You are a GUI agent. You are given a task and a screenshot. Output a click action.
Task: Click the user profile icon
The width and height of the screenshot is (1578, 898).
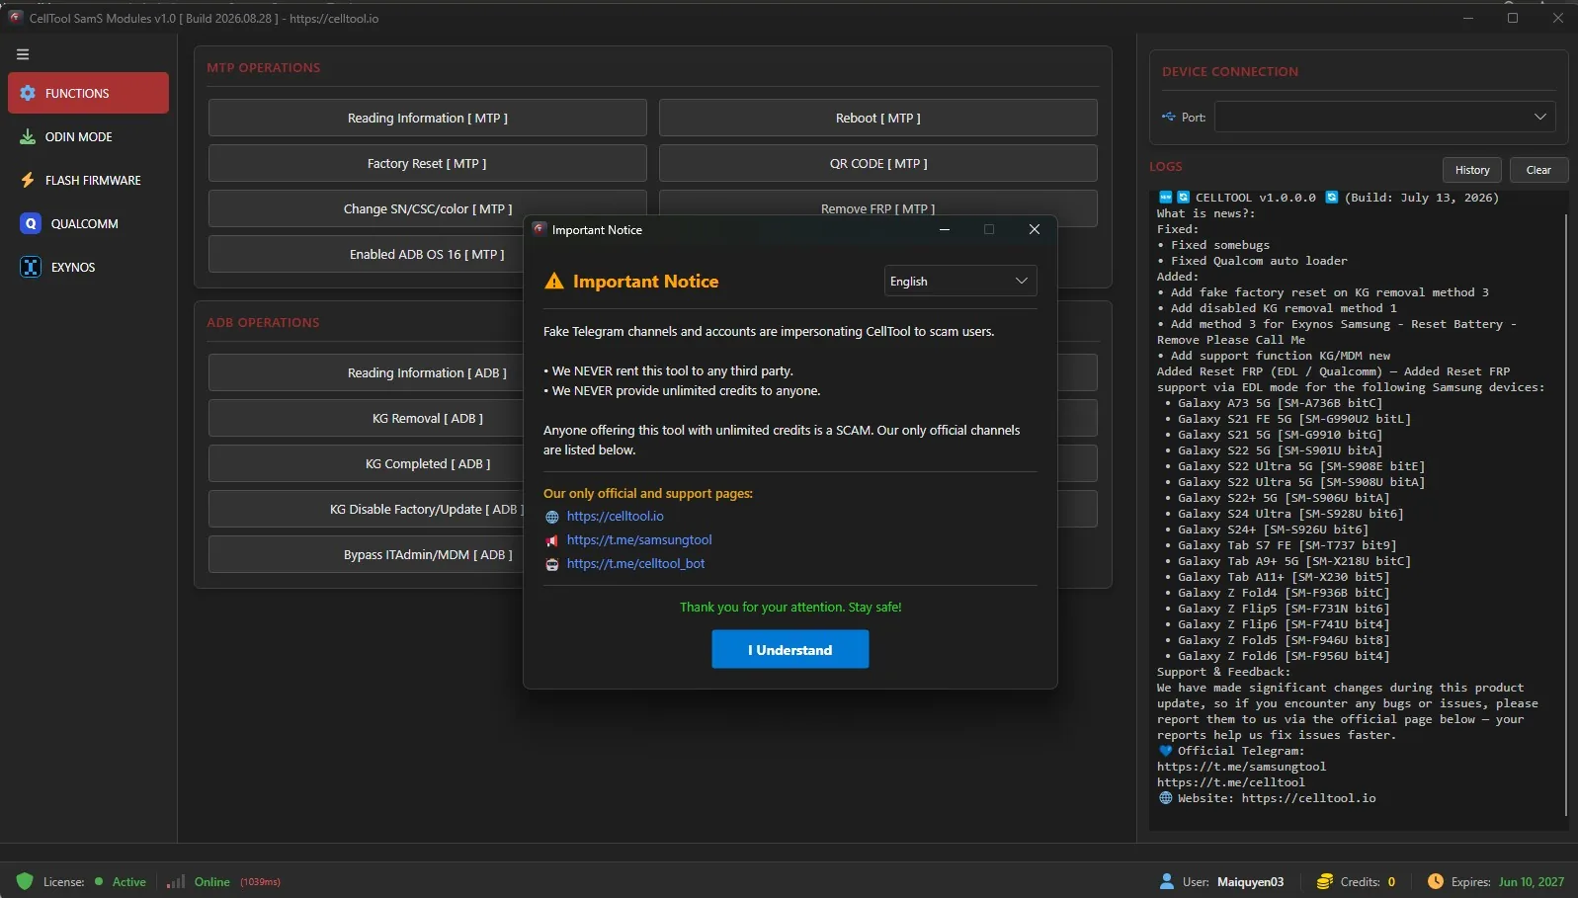[x=1167, y=881]
